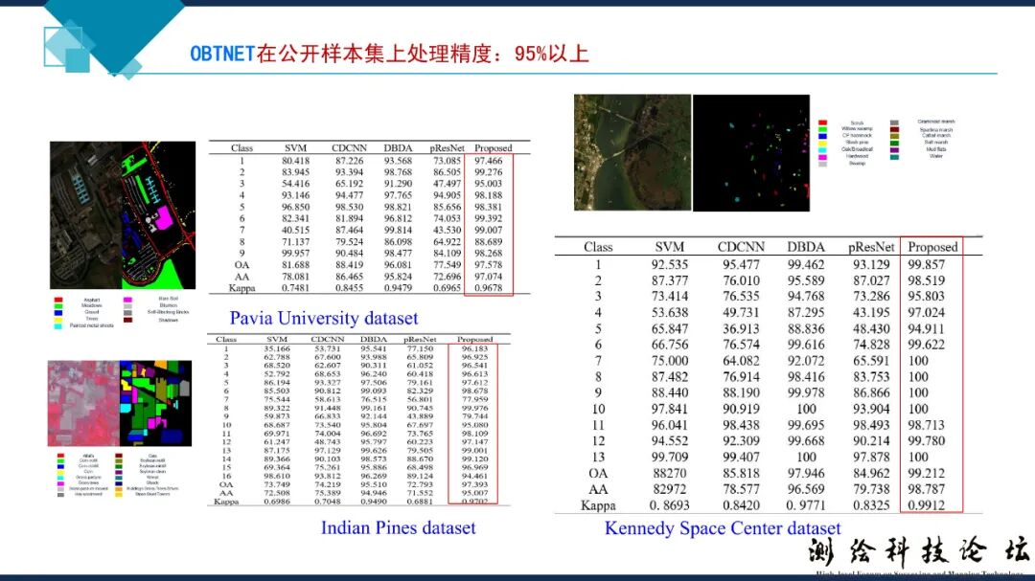Click the 'Kennedy Space Center dataset' caption

[x=723, y=528]
